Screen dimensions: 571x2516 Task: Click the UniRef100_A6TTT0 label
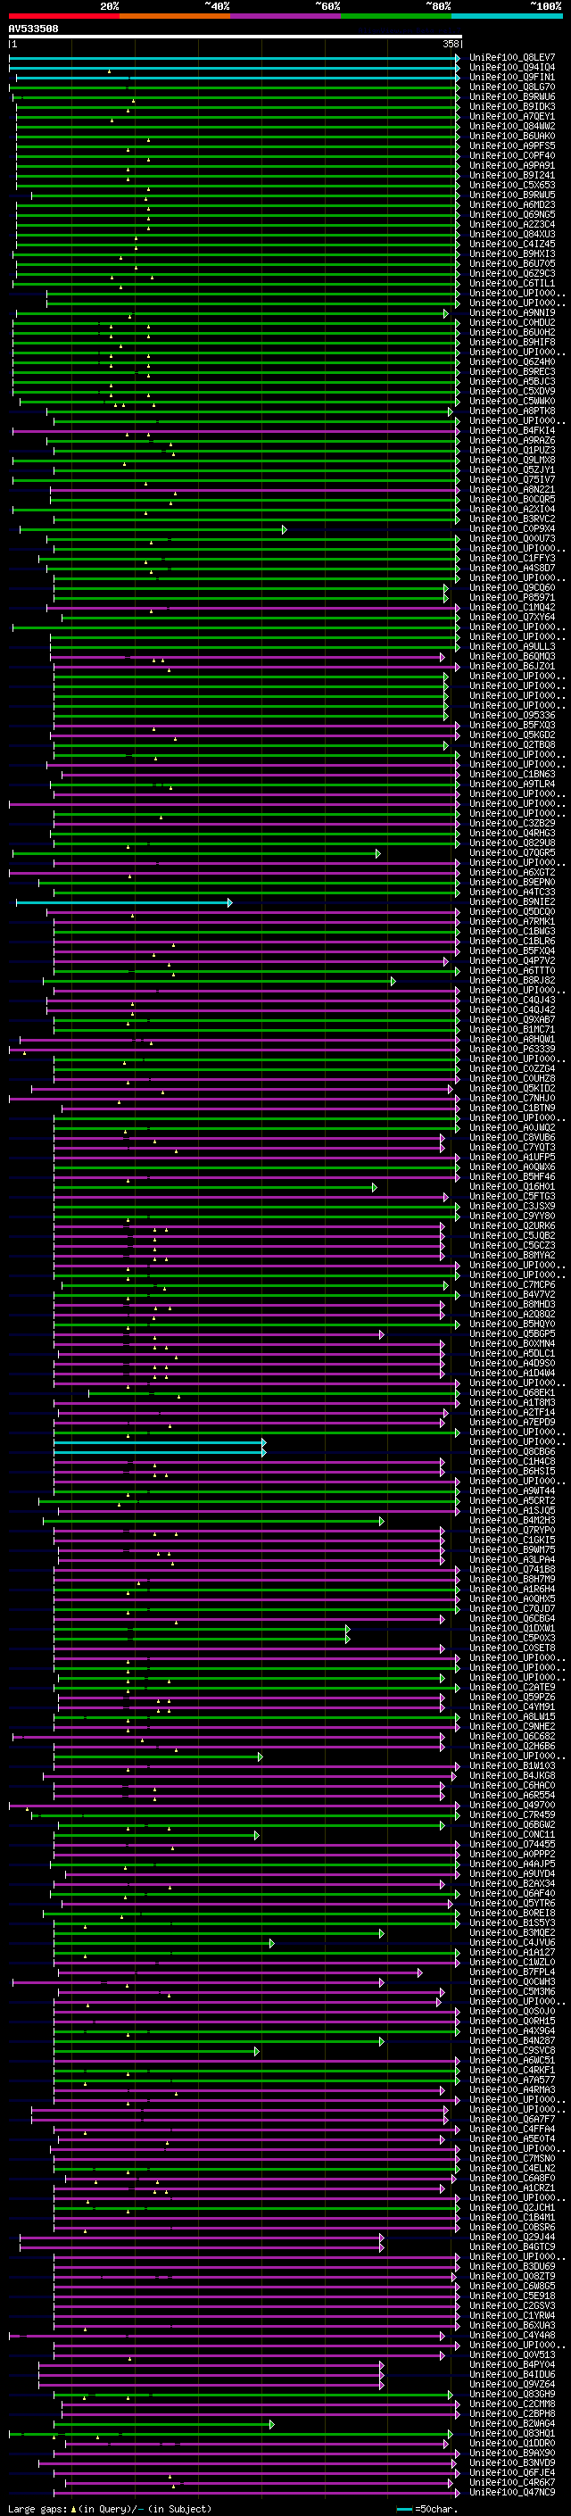(x=511, y=971)
